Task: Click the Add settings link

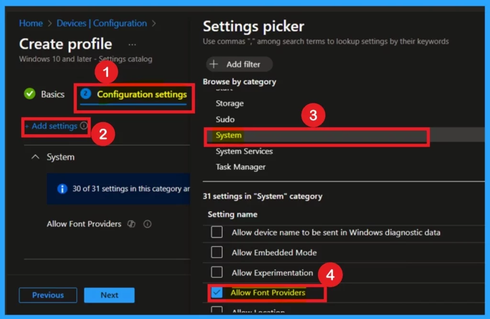Action: pyautogui.click(x=51, y=126)
